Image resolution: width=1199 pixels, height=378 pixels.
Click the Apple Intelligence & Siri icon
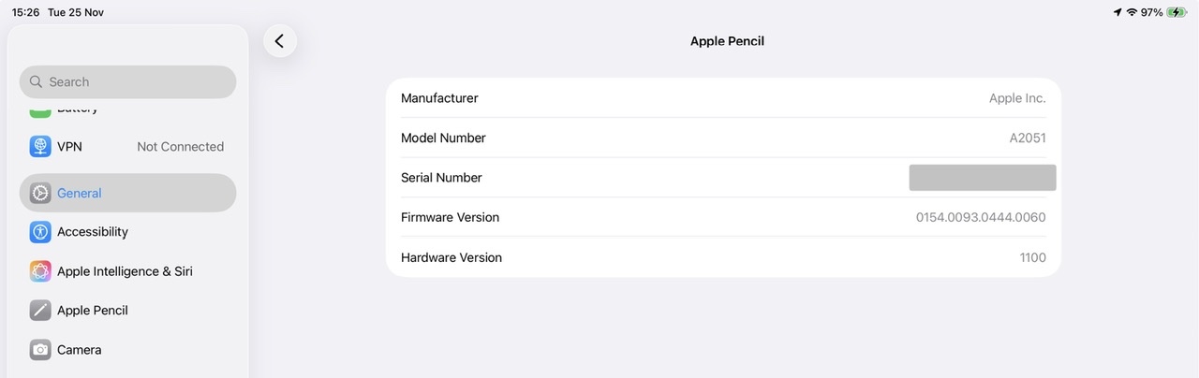(x=40, y=271)
